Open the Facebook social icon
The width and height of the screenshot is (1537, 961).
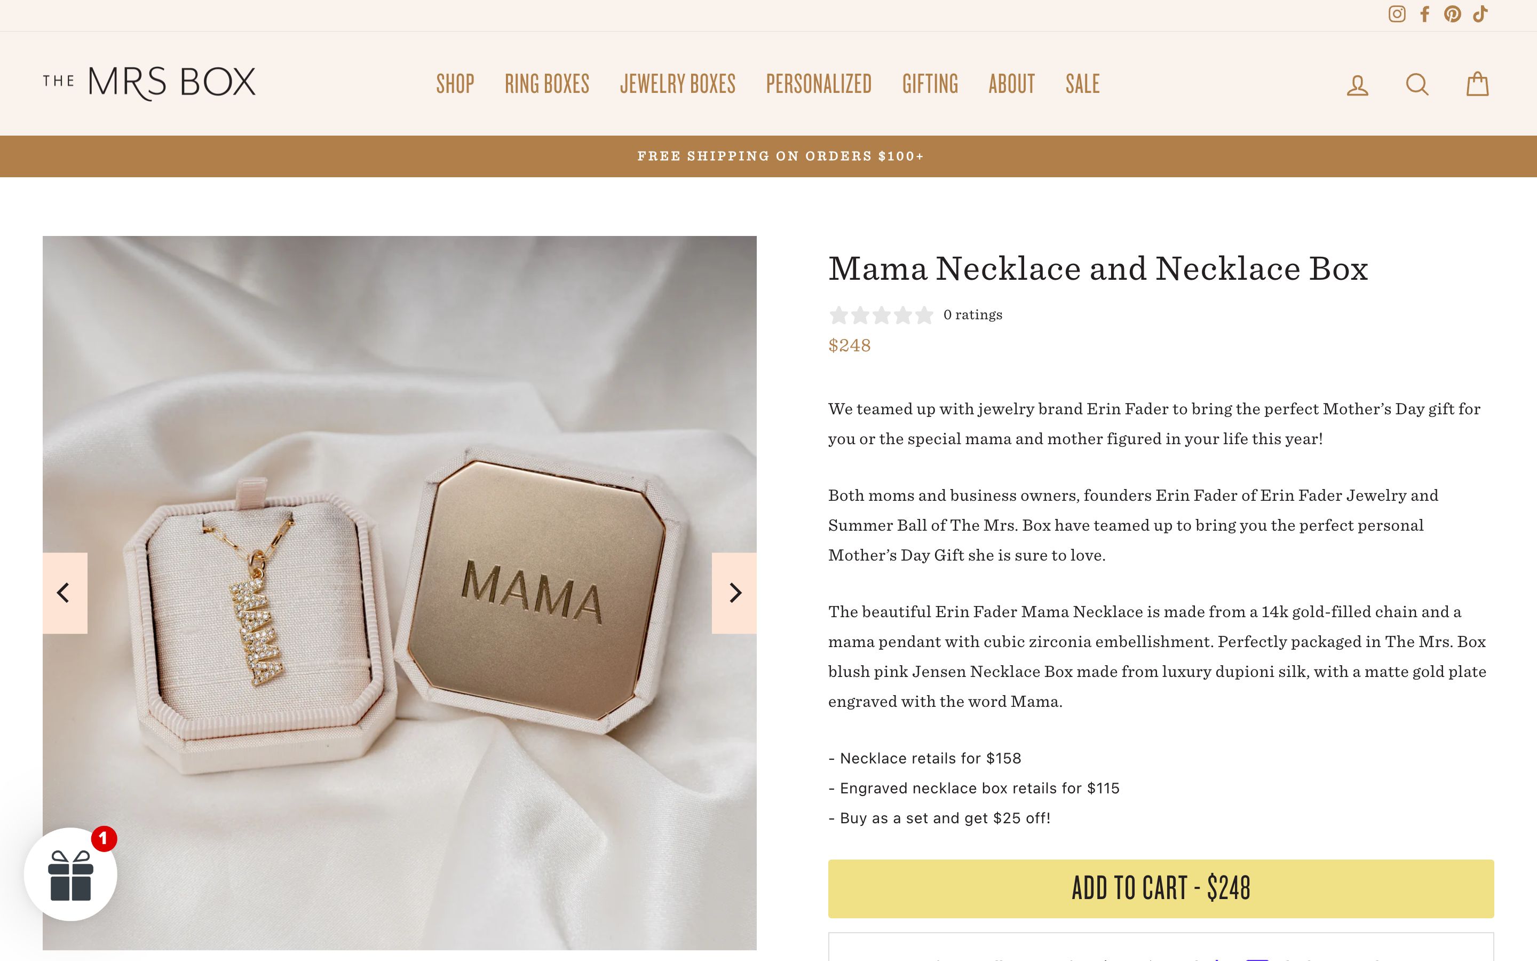[x=1424, y=13]
